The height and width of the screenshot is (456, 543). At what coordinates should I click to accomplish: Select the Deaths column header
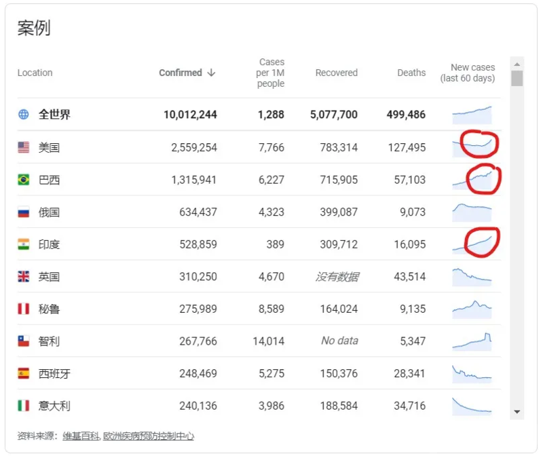(411, 73)
